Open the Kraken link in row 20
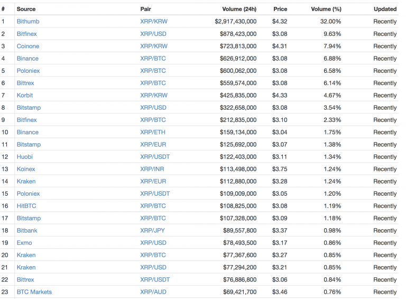Viewport: 406px width, 299px height. coord(26,255)
